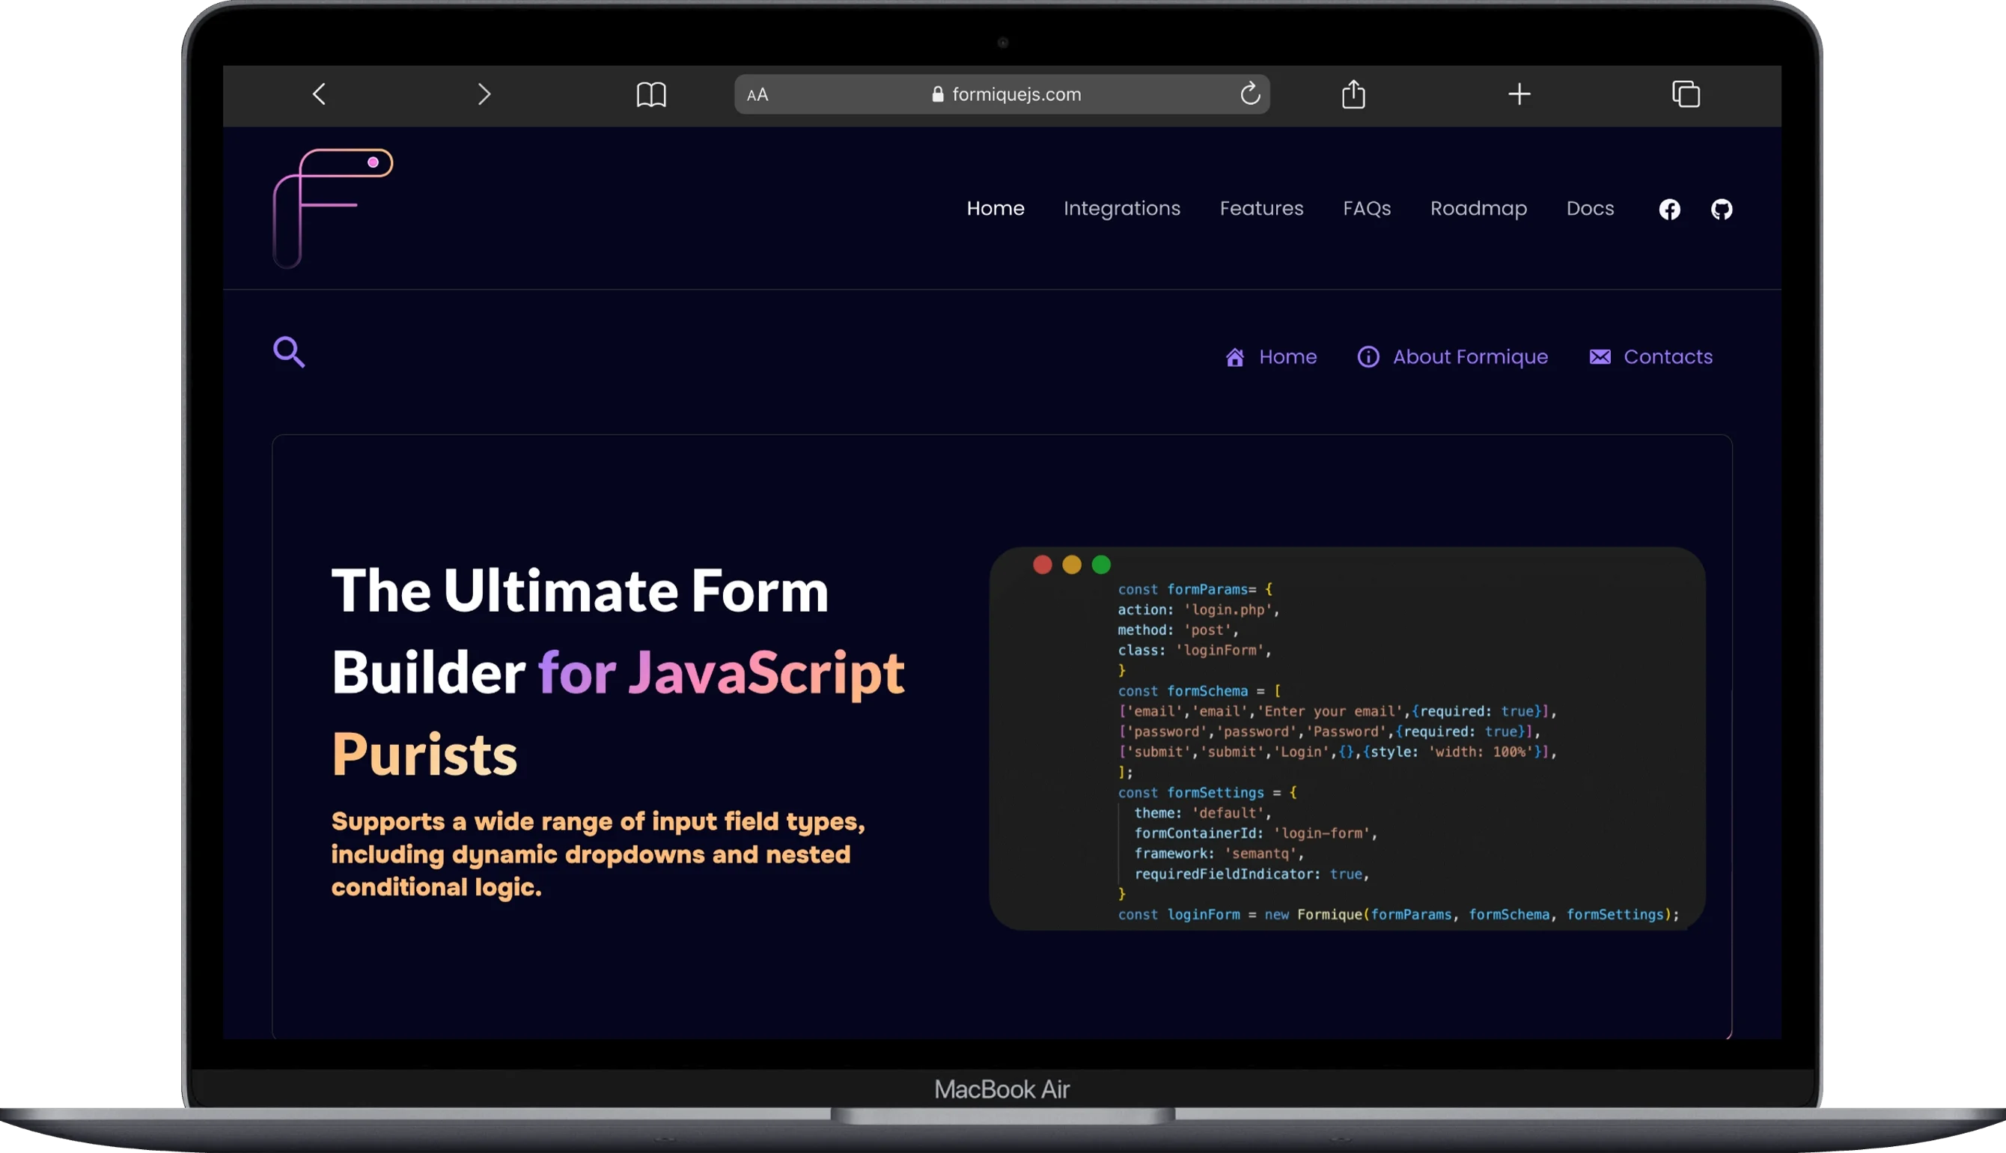Viewport: 2006px width, 1153px height.
Task: Click the info icon beside About Formique
Action: 1368,357
